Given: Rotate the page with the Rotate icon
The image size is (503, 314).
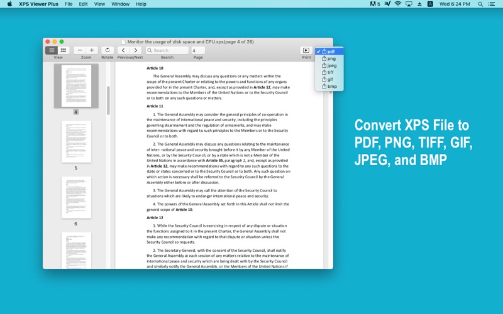Looking at the screenshot, I should [x=108, y=50].
